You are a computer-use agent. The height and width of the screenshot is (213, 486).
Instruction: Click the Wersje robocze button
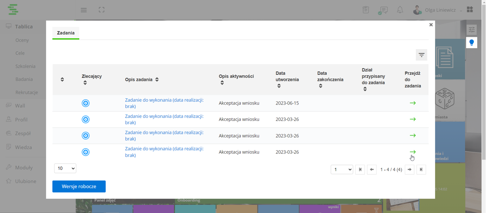pyautogui.click(x=79, y=186)
